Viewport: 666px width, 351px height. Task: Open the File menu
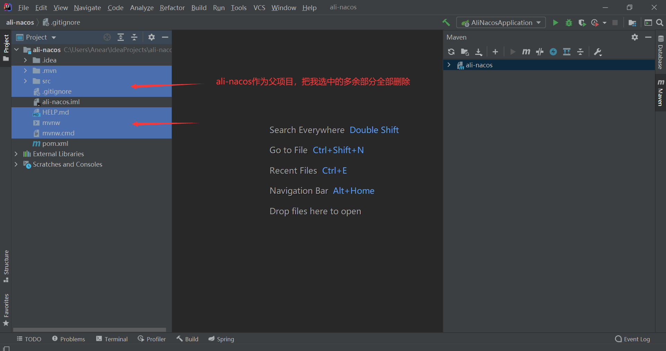click(23, 8)
